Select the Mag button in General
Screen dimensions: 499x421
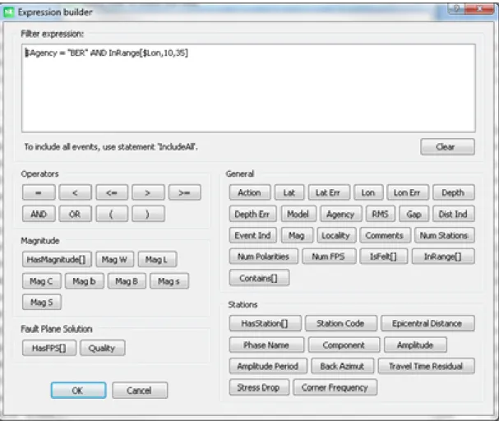(x=297, y=235)
